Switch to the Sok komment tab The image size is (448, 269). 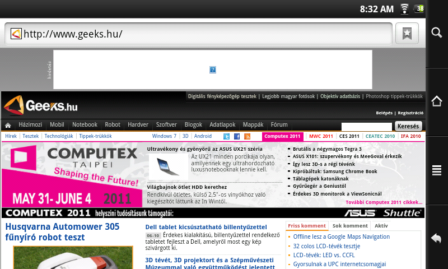coord(350,226)
